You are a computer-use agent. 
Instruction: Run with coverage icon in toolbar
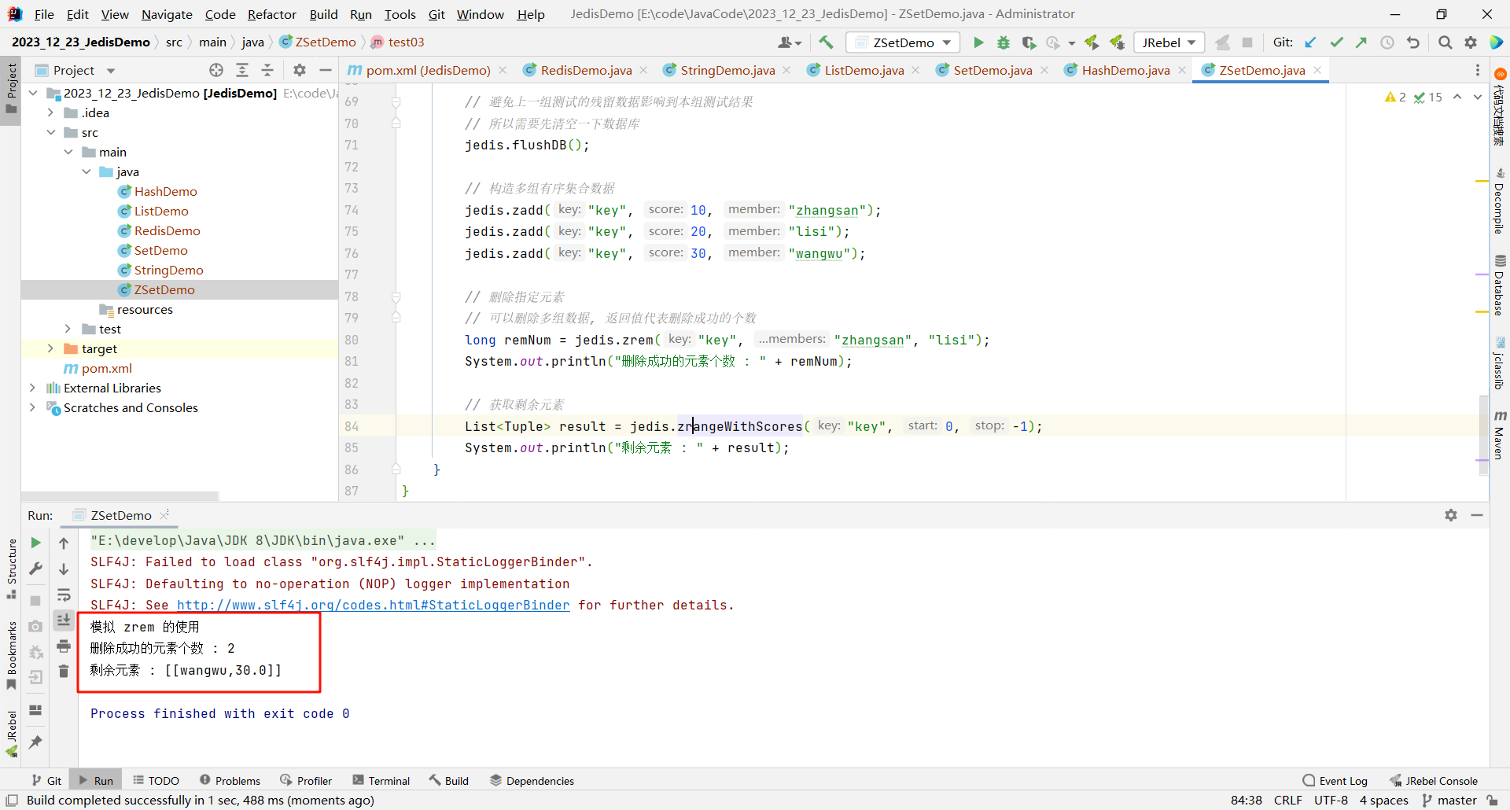[x=1029, y=42]
